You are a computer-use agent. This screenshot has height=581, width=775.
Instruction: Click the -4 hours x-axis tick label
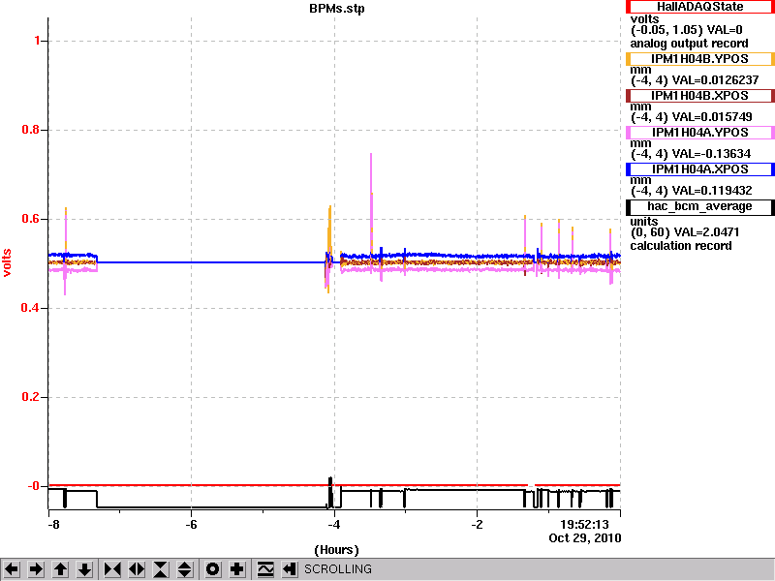click(334, 525)
